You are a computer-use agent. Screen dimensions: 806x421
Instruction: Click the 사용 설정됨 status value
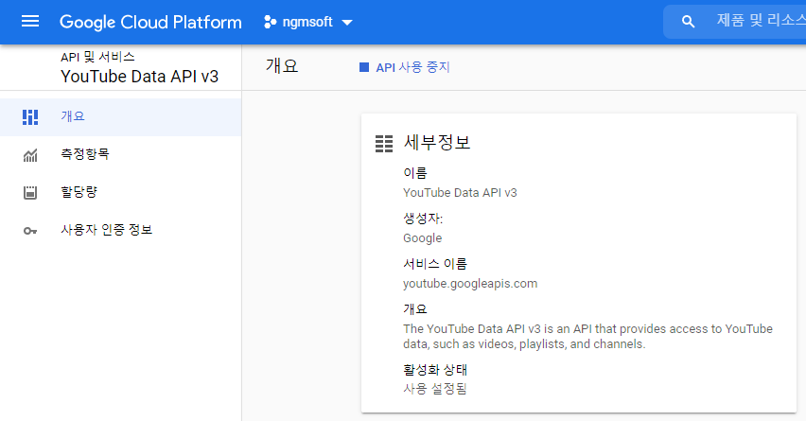pyautogui.click(x=435, y=389)
